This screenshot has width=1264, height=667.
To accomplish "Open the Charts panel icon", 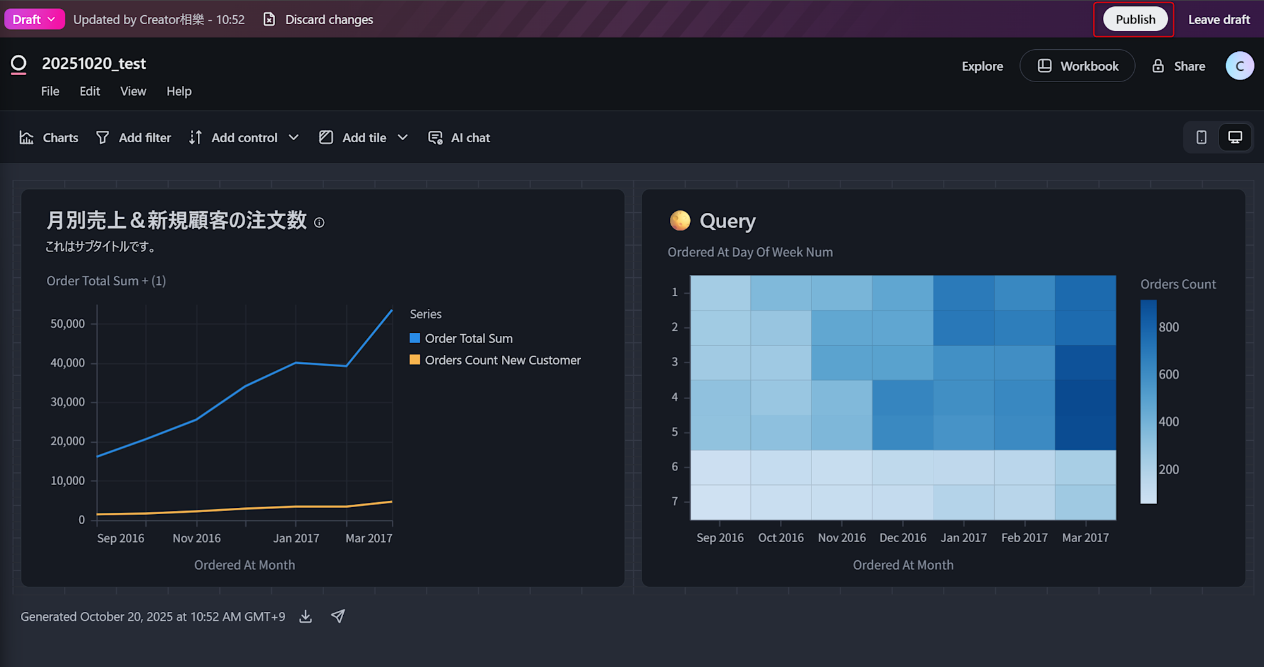I will point(27,138).
